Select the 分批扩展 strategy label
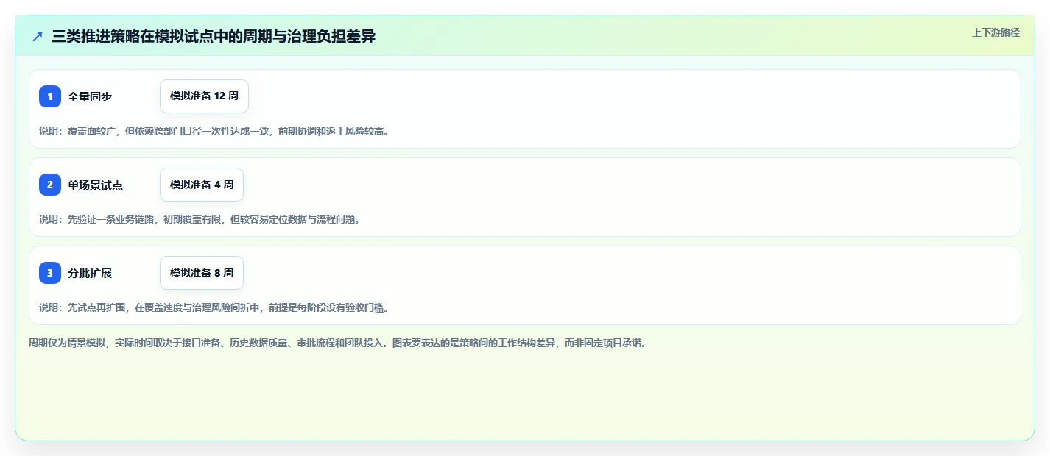 [x=90, y=273]
